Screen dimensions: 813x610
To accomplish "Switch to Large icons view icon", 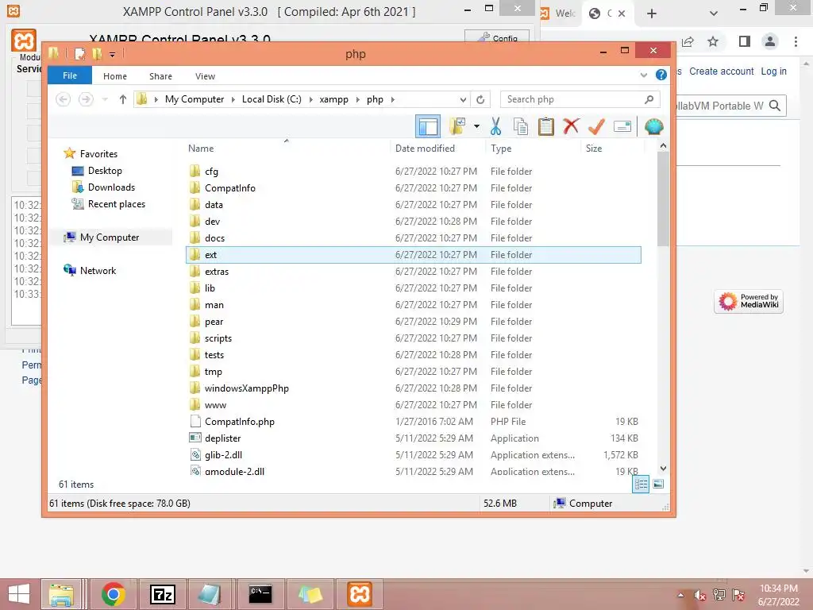I will point(658,485).
